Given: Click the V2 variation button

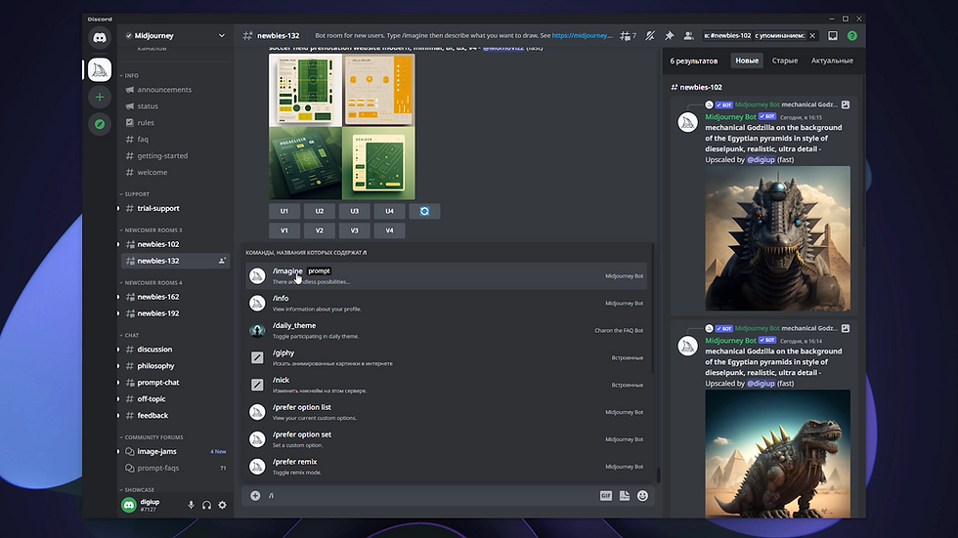Looking at the screenshot, I should (319, 230).
